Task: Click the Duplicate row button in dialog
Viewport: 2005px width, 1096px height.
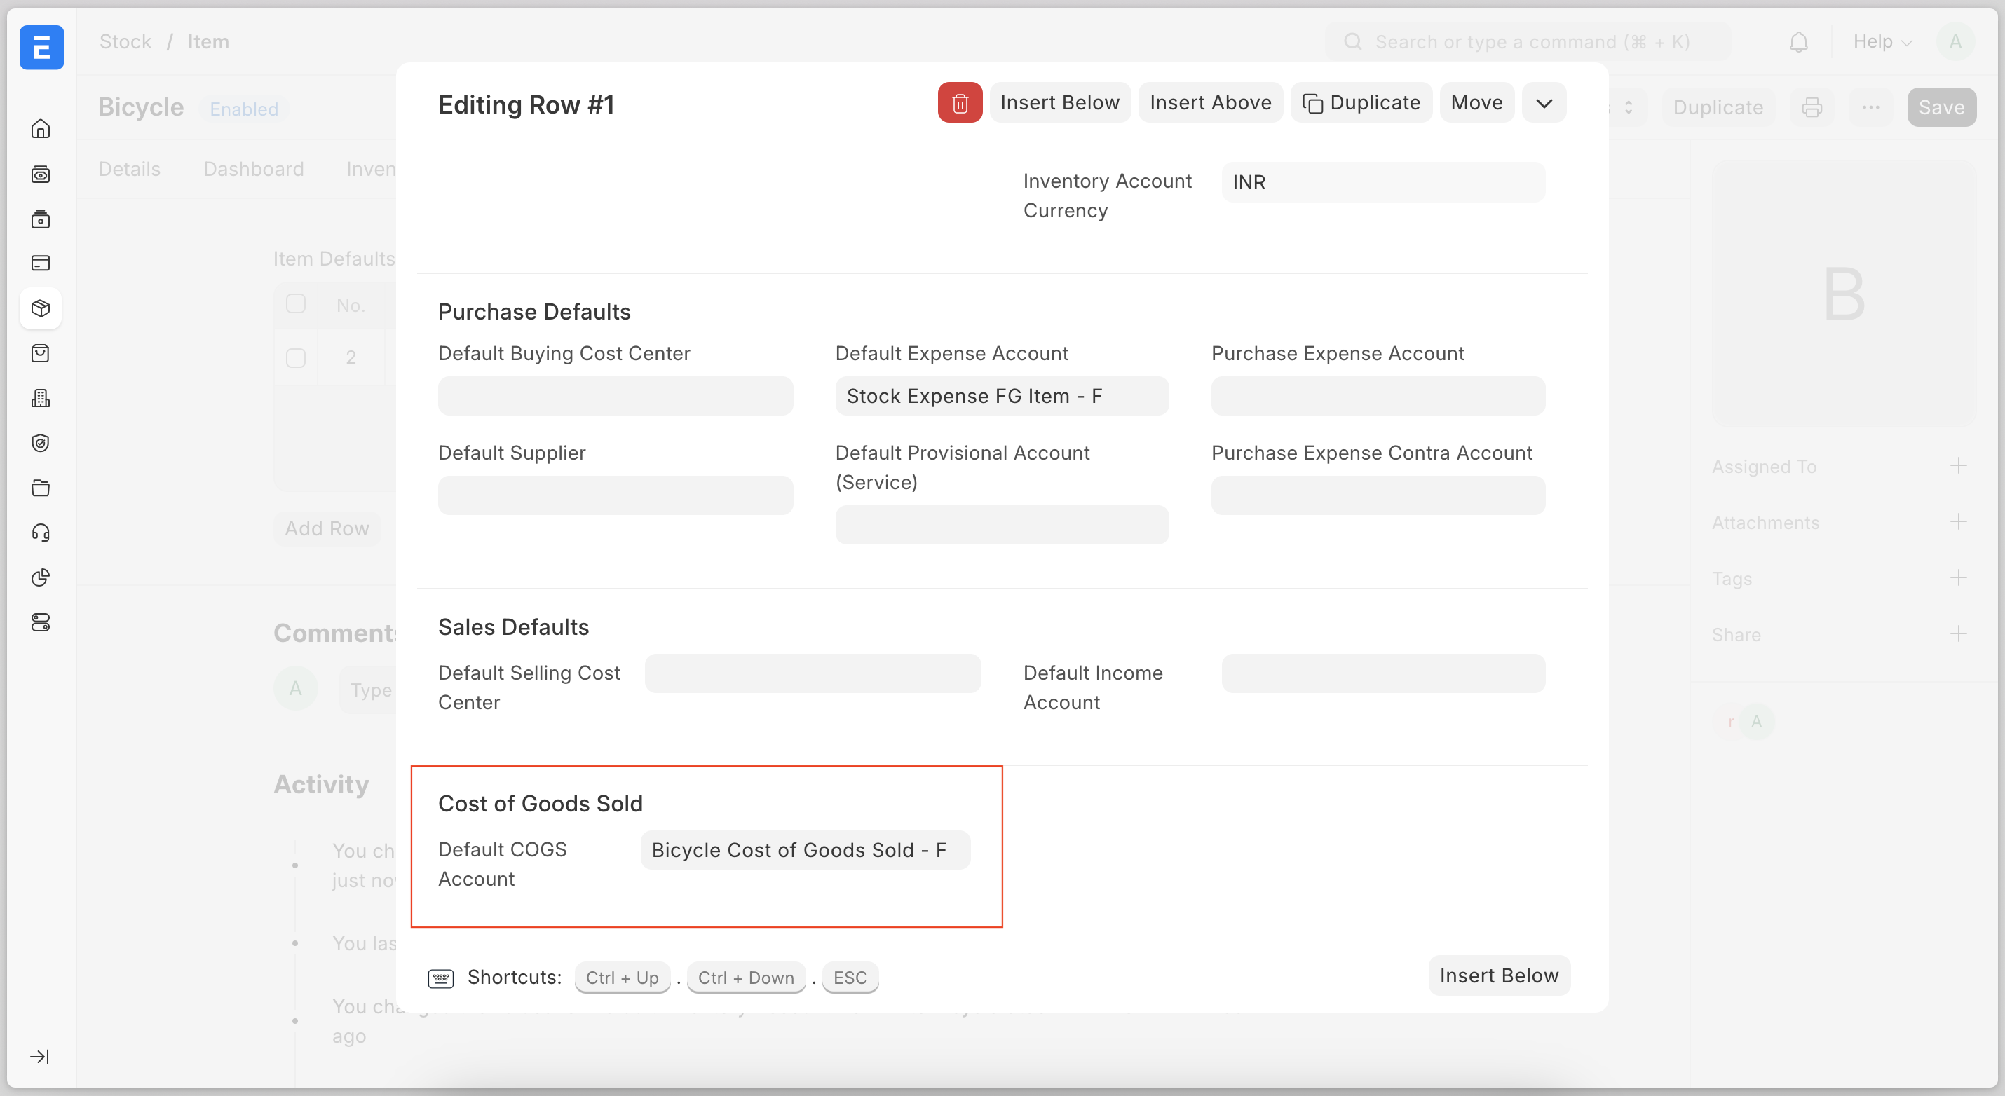Action: tap(1361, 103)
